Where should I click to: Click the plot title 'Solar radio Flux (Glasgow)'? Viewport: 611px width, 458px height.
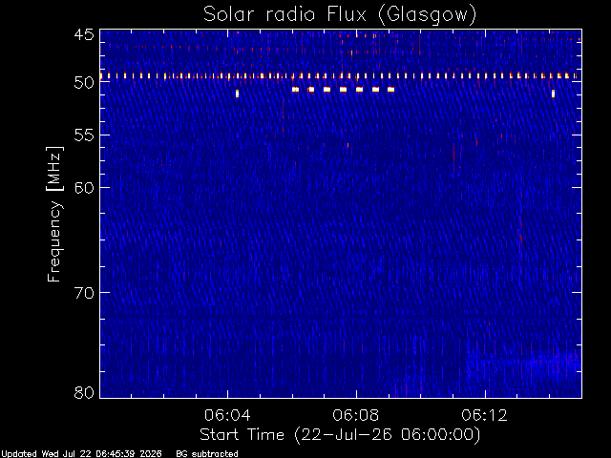tap(340, 15)
